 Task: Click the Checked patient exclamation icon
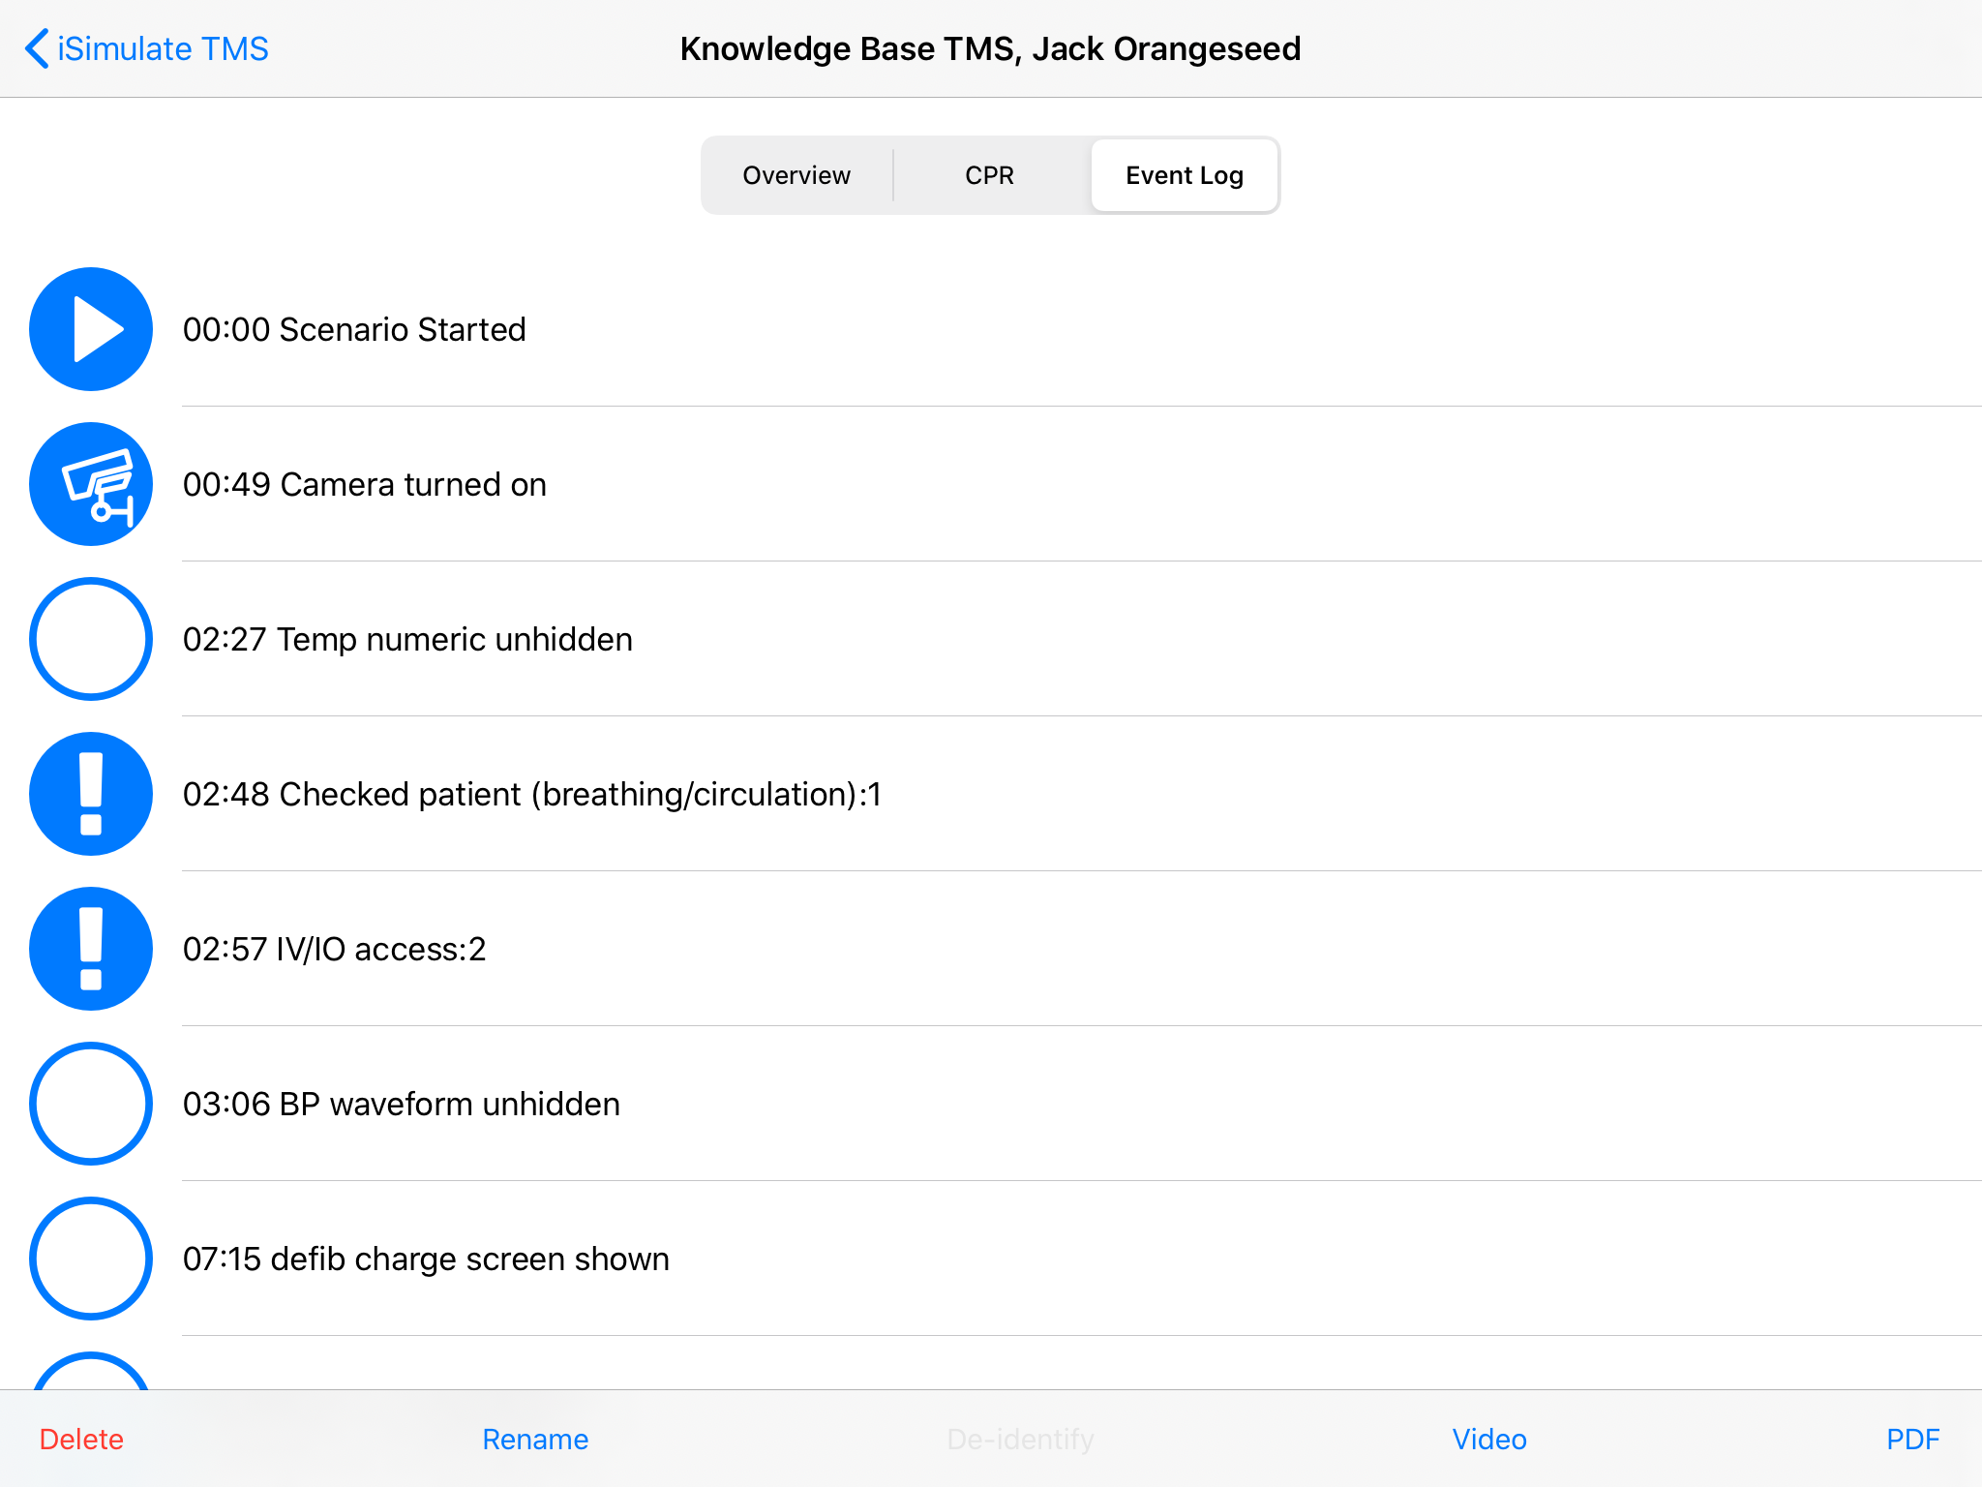point(91,794)
